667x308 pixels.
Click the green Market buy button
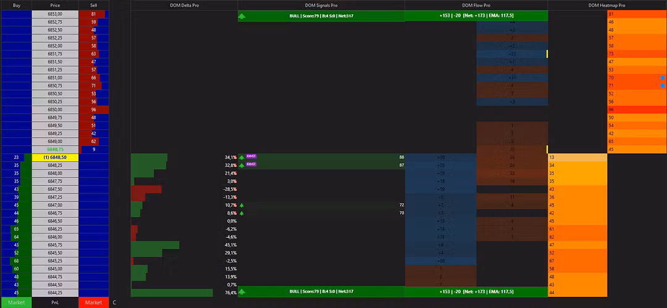[x=16, y=302]
